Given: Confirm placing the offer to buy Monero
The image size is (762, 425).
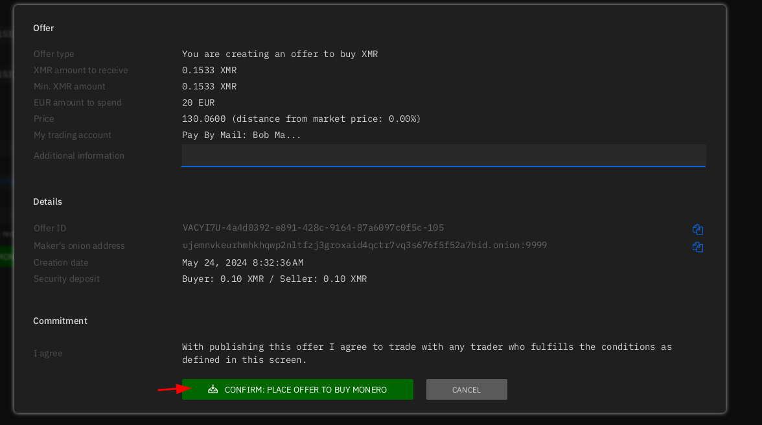Looking at the screenshot, I should 297,389.
